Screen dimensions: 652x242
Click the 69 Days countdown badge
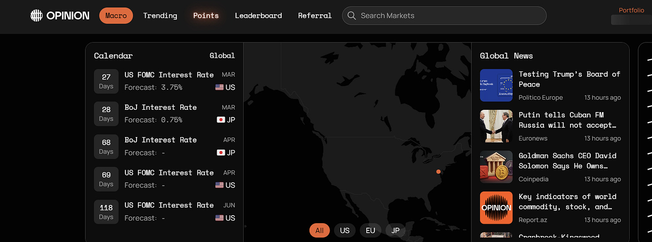click(x=106, y=179)
